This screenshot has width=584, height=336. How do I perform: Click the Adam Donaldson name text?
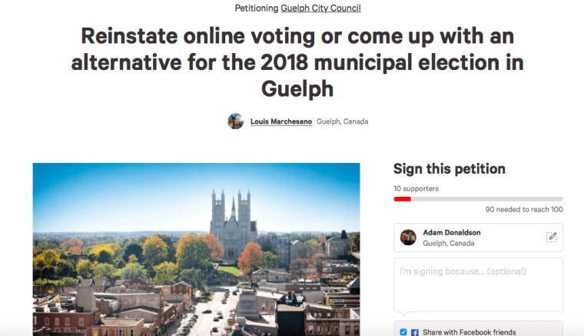[x=452, y=232]
